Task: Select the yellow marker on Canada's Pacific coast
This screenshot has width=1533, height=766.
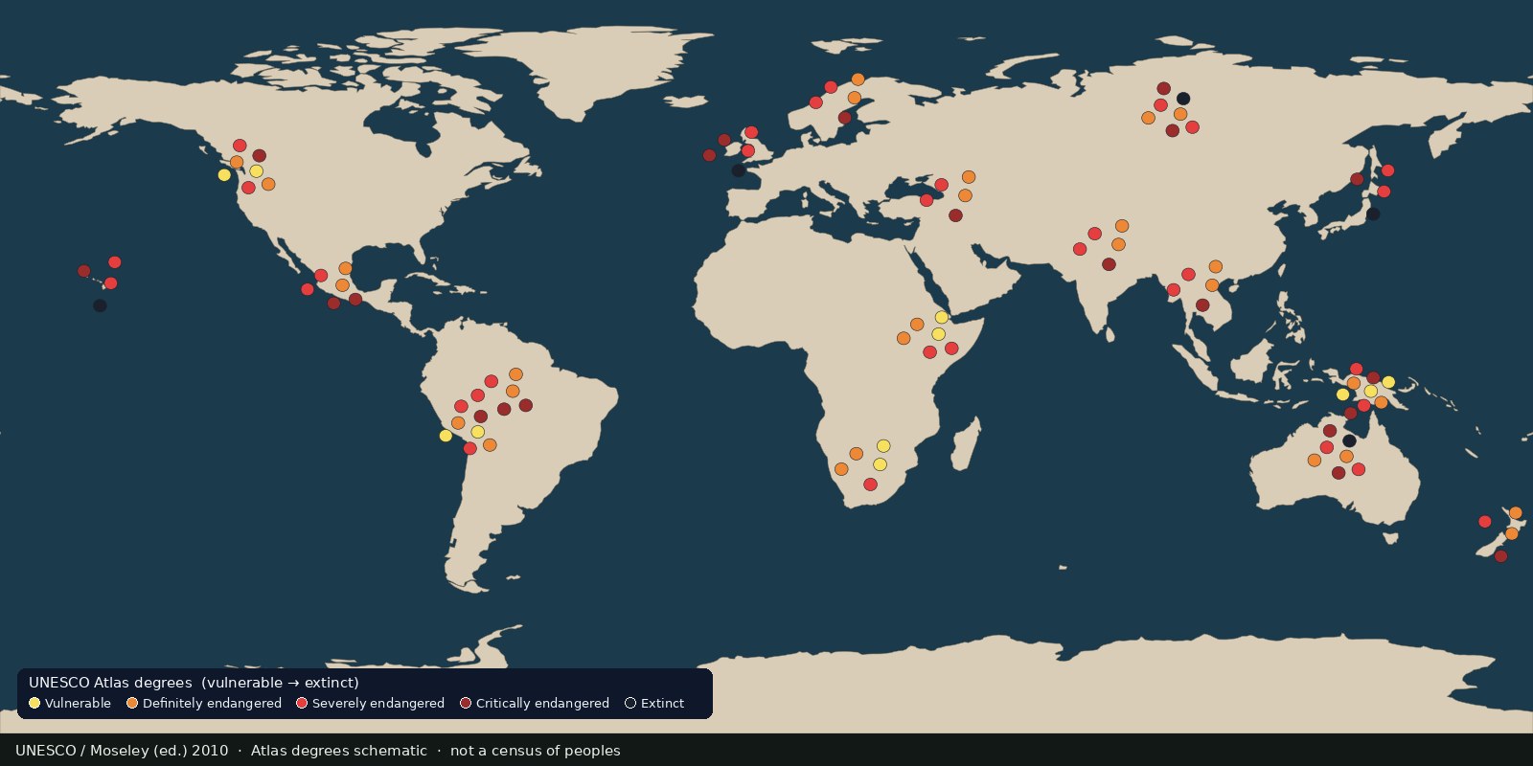Action: [224, 175]
